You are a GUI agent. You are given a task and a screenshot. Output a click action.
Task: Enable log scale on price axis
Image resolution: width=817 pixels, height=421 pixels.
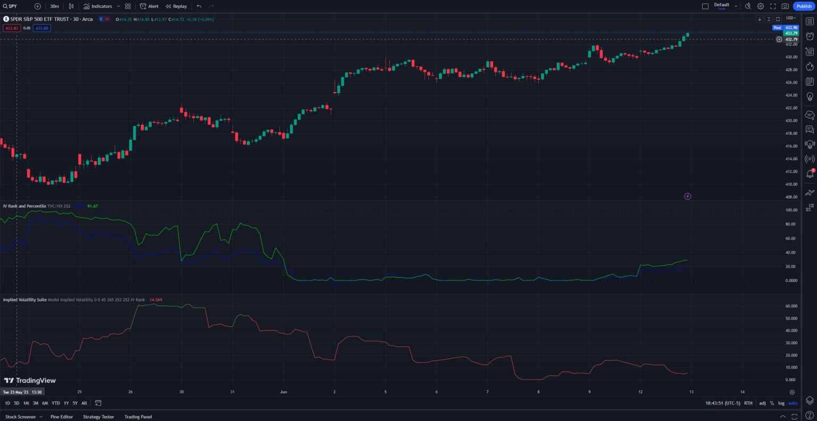781,403
